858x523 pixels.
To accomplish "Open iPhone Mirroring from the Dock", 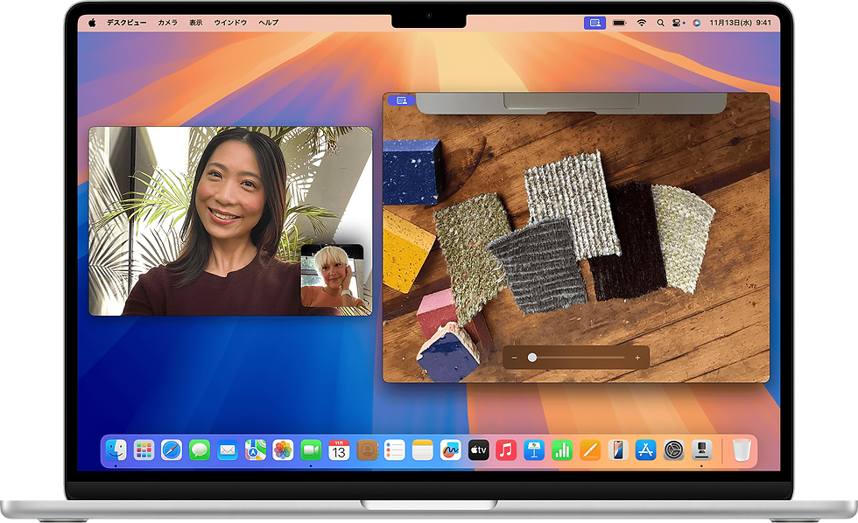I will point(617,450).
